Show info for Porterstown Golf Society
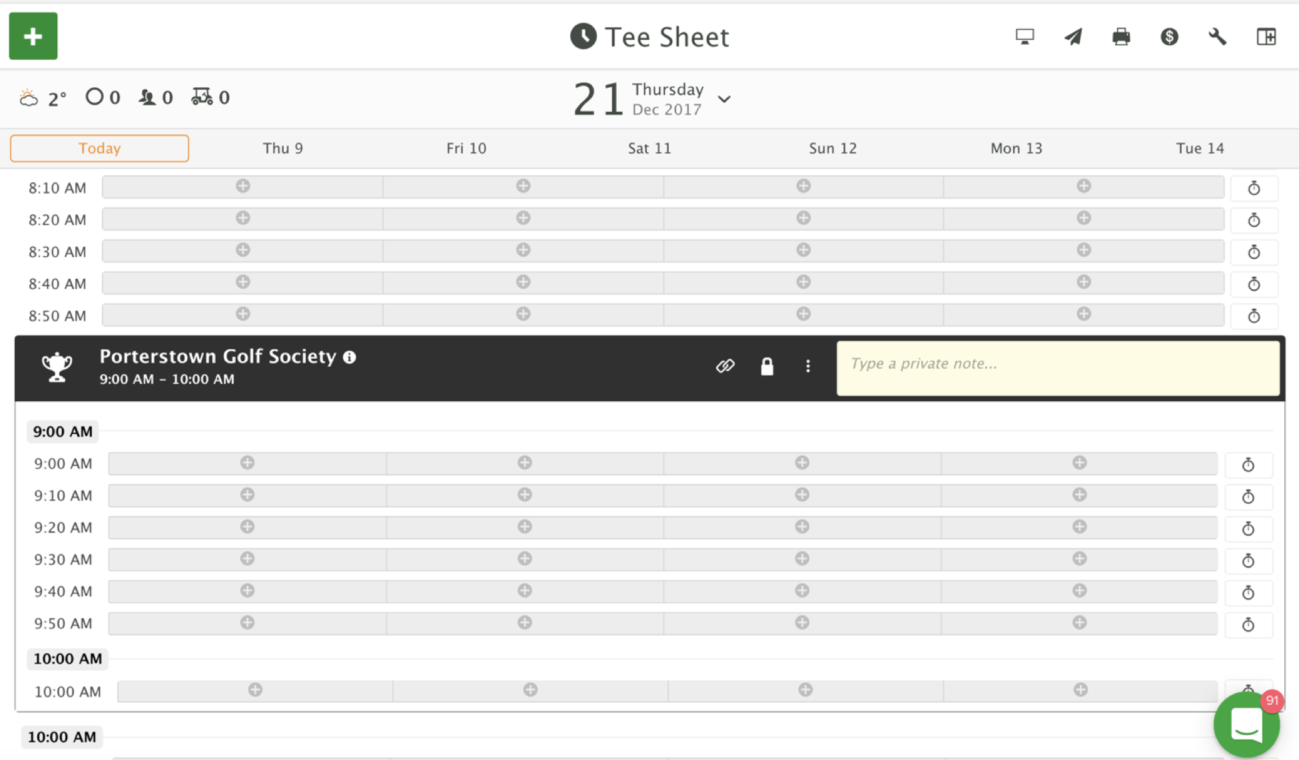Image resolution: width=1299 pixels, height=760 pixels. coord(350,357)
